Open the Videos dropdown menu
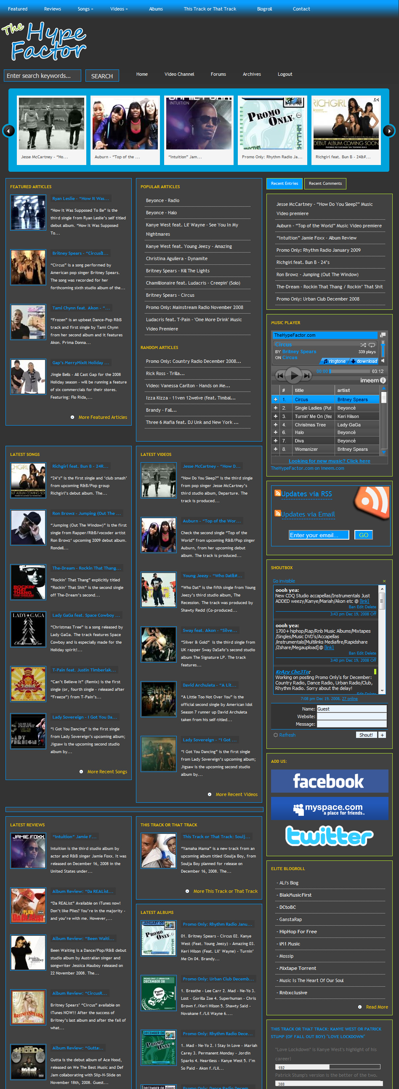399x1089 pixels. (x=119, y=9)
